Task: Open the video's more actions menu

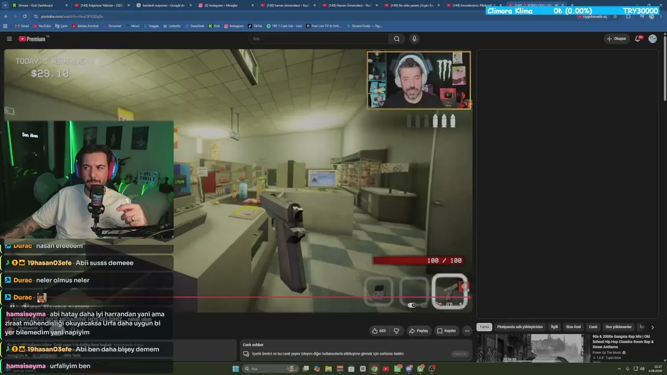Action: tap(467, 331)
